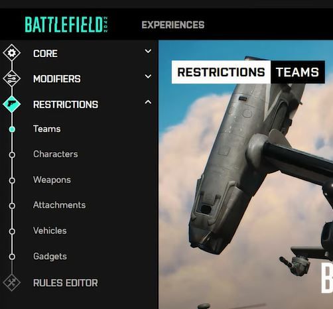
Task: Go to the Weapons restrictions page
Action: (x=52, y=180)
